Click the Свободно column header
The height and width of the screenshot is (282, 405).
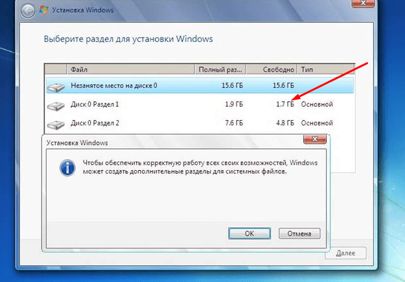point(272,69)
